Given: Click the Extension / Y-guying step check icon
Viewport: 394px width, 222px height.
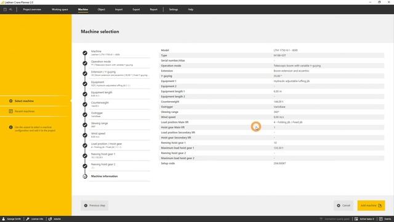Looking at the screenshot, I should (85, 73).
